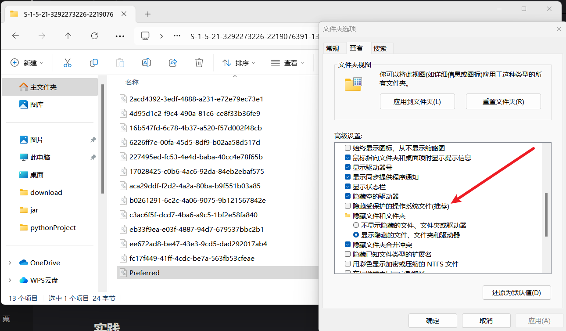Open the see more ellipsis menu
Image resolution: width=566 pixels, height=331 pixels.
point(120,36)
